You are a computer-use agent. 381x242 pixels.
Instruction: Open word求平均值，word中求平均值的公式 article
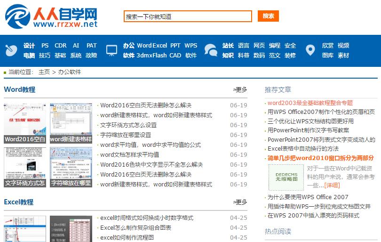[151, 145]
